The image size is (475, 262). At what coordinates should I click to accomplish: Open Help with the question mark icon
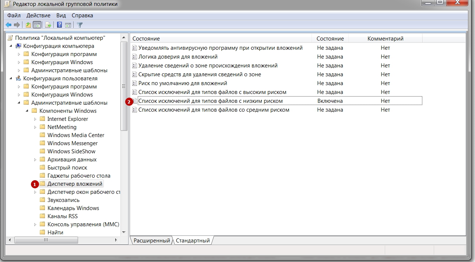pyautogui.click(x=59, y=25)
